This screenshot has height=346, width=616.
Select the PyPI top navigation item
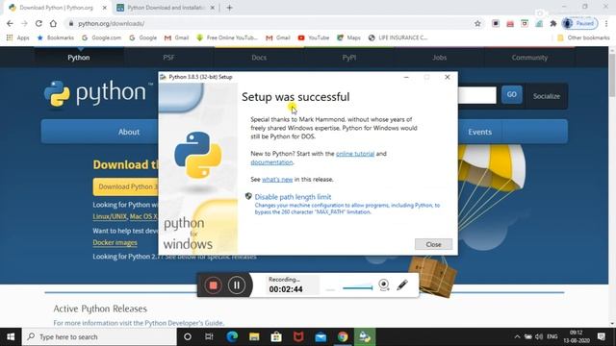point(348,58)
